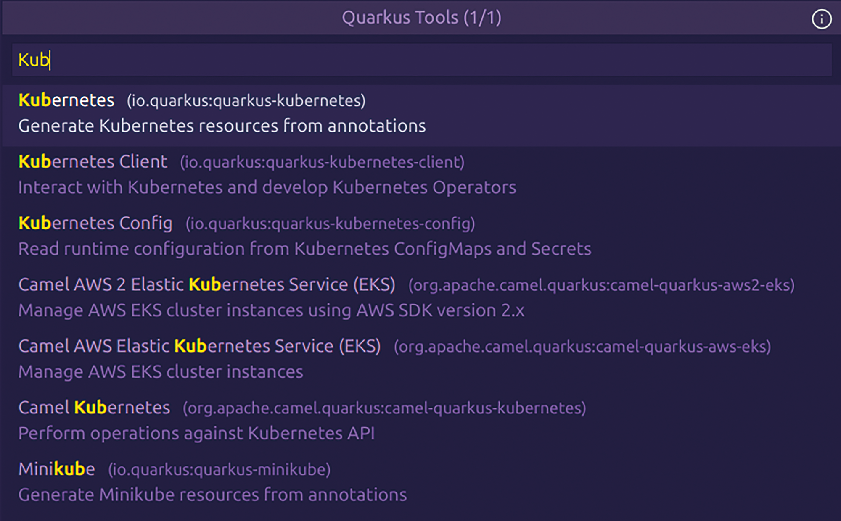Viewport: 841px width, 521px height.
Task: Click 'Generate Minikube resources from annotations' description
Action: pyautogui.click(x=213, y=495)
